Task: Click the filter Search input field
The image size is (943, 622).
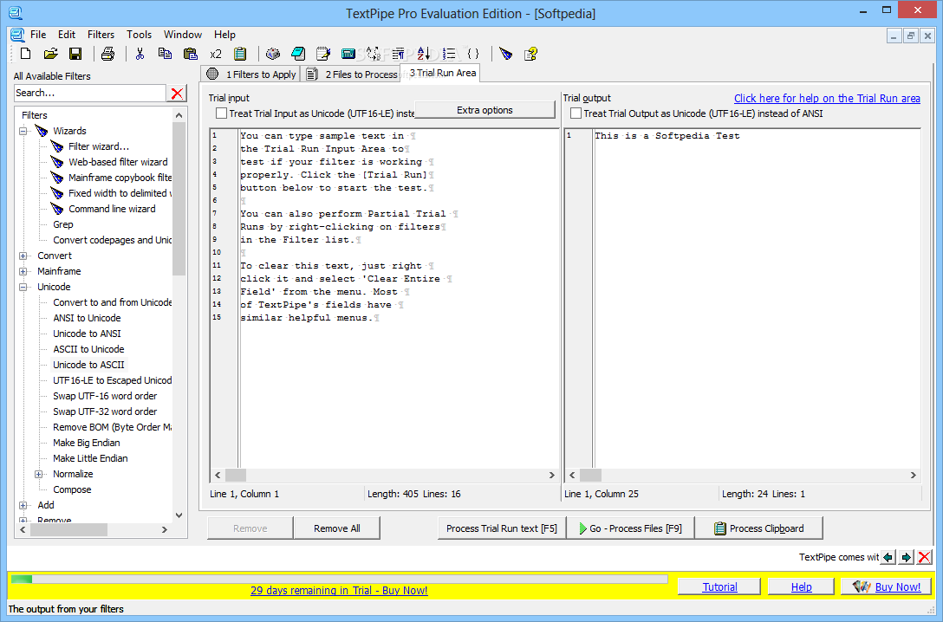Action: tap(90, 94)
